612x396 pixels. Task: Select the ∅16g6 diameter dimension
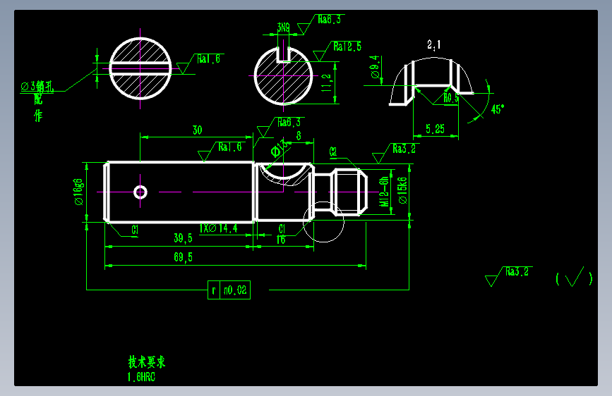pyautogui.click(x=78, y=192)
